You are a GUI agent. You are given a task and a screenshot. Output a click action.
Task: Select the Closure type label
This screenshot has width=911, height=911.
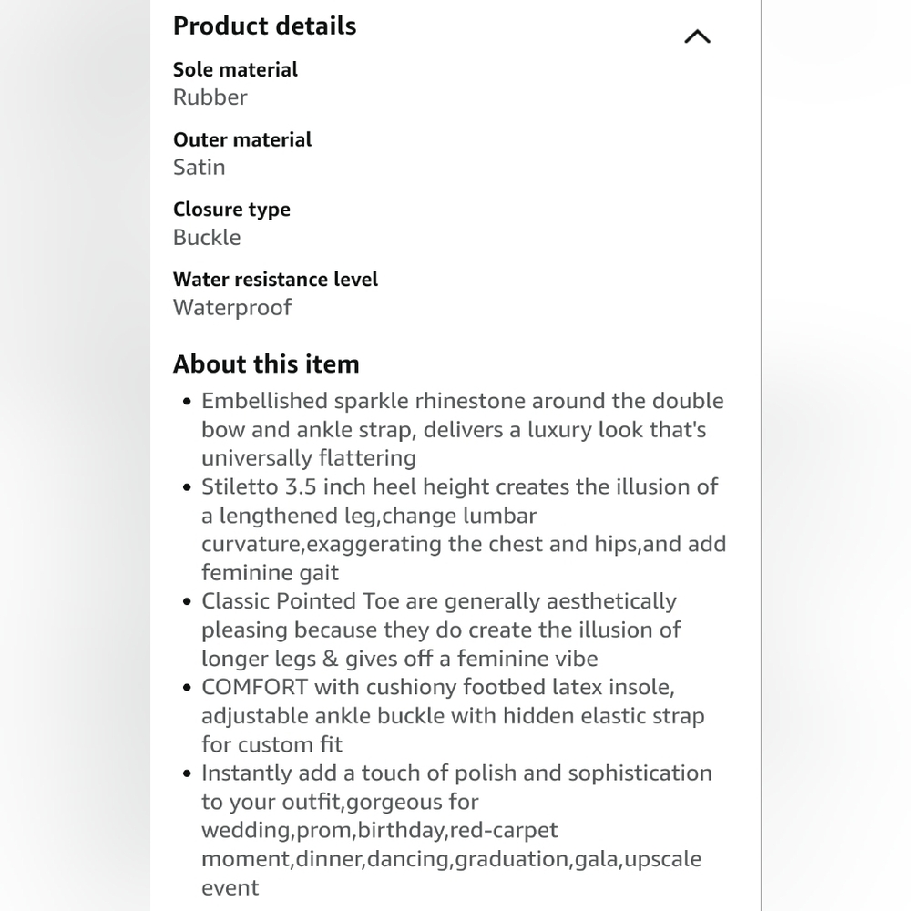point(231,210)
